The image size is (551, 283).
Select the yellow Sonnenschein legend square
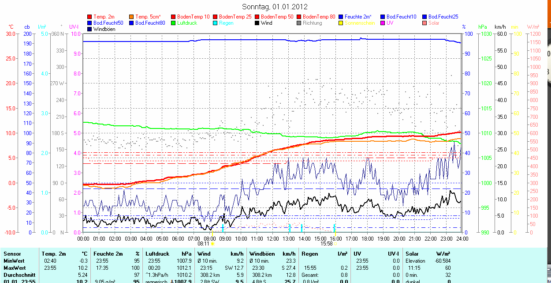point(341,23)
